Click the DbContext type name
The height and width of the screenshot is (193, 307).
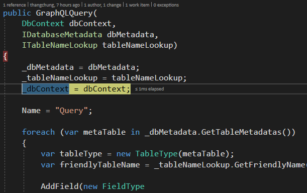click(x=43, y=24)
